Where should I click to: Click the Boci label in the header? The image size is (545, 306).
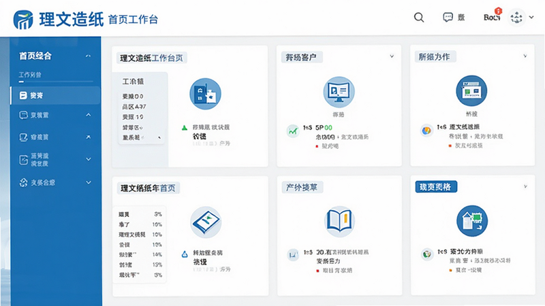(x=491, y=18)
